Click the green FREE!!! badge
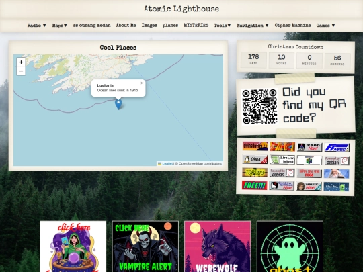Viewport: 363px width, 272px height. (x=254, y=185)
